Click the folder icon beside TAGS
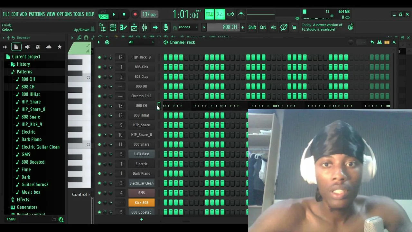The height and width of the screenshot is (232, 412). 54,219
